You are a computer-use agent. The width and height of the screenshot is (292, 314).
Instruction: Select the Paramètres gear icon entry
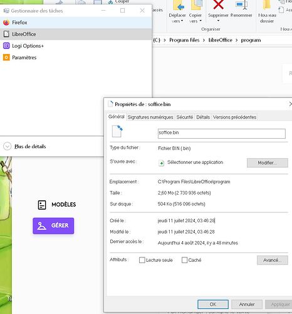(6, 57)
